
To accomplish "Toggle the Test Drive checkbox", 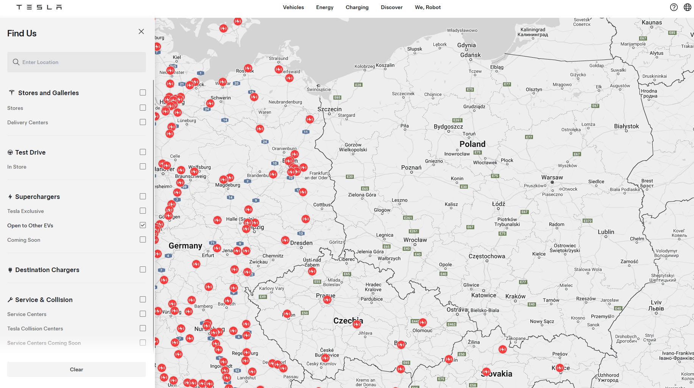I will point(143,152).
